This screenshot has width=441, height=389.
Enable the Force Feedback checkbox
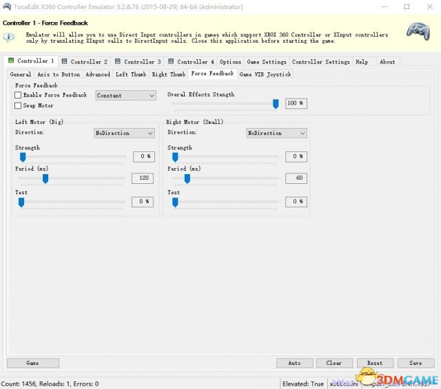coord(18,95)
